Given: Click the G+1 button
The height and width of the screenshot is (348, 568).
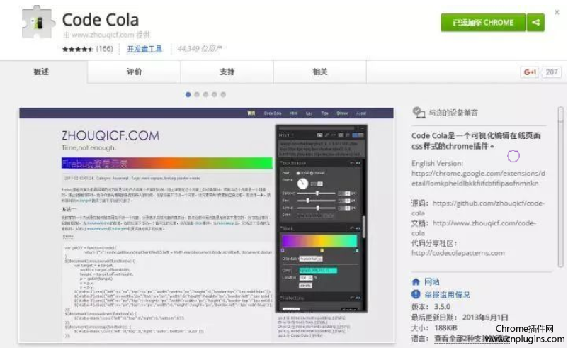Looking at the screenshot, I should (x=530, y=72).
